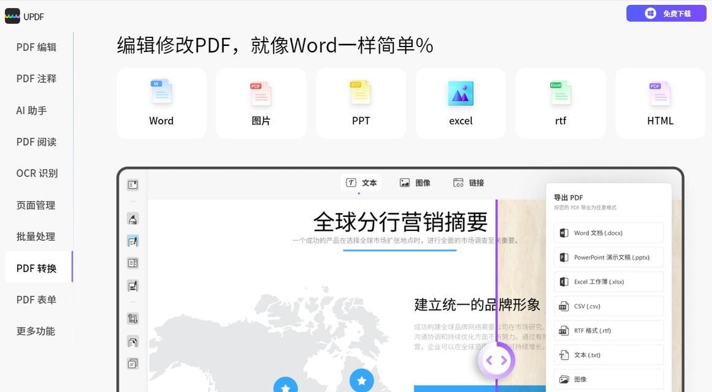
Task: Open 更多功能 in sidebar
Action: pos(36,331)
